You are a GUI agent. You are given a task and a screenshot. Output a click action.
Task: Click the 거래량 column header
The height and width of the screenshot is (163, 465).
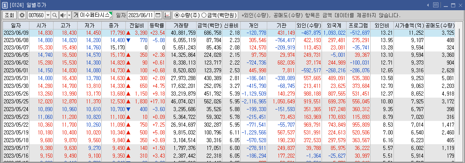(x=181, y=25)
